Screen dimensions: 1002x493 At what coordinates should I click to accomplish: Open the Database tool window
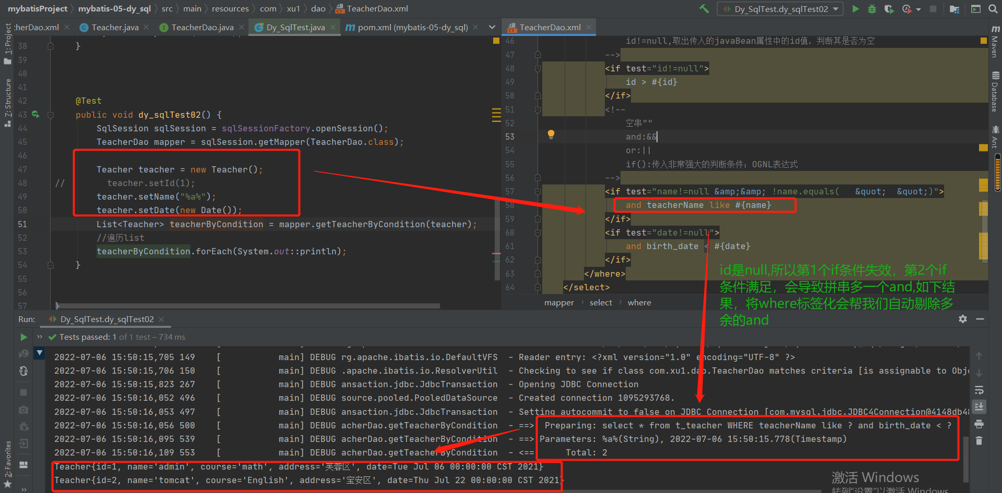tap(995, 92)
